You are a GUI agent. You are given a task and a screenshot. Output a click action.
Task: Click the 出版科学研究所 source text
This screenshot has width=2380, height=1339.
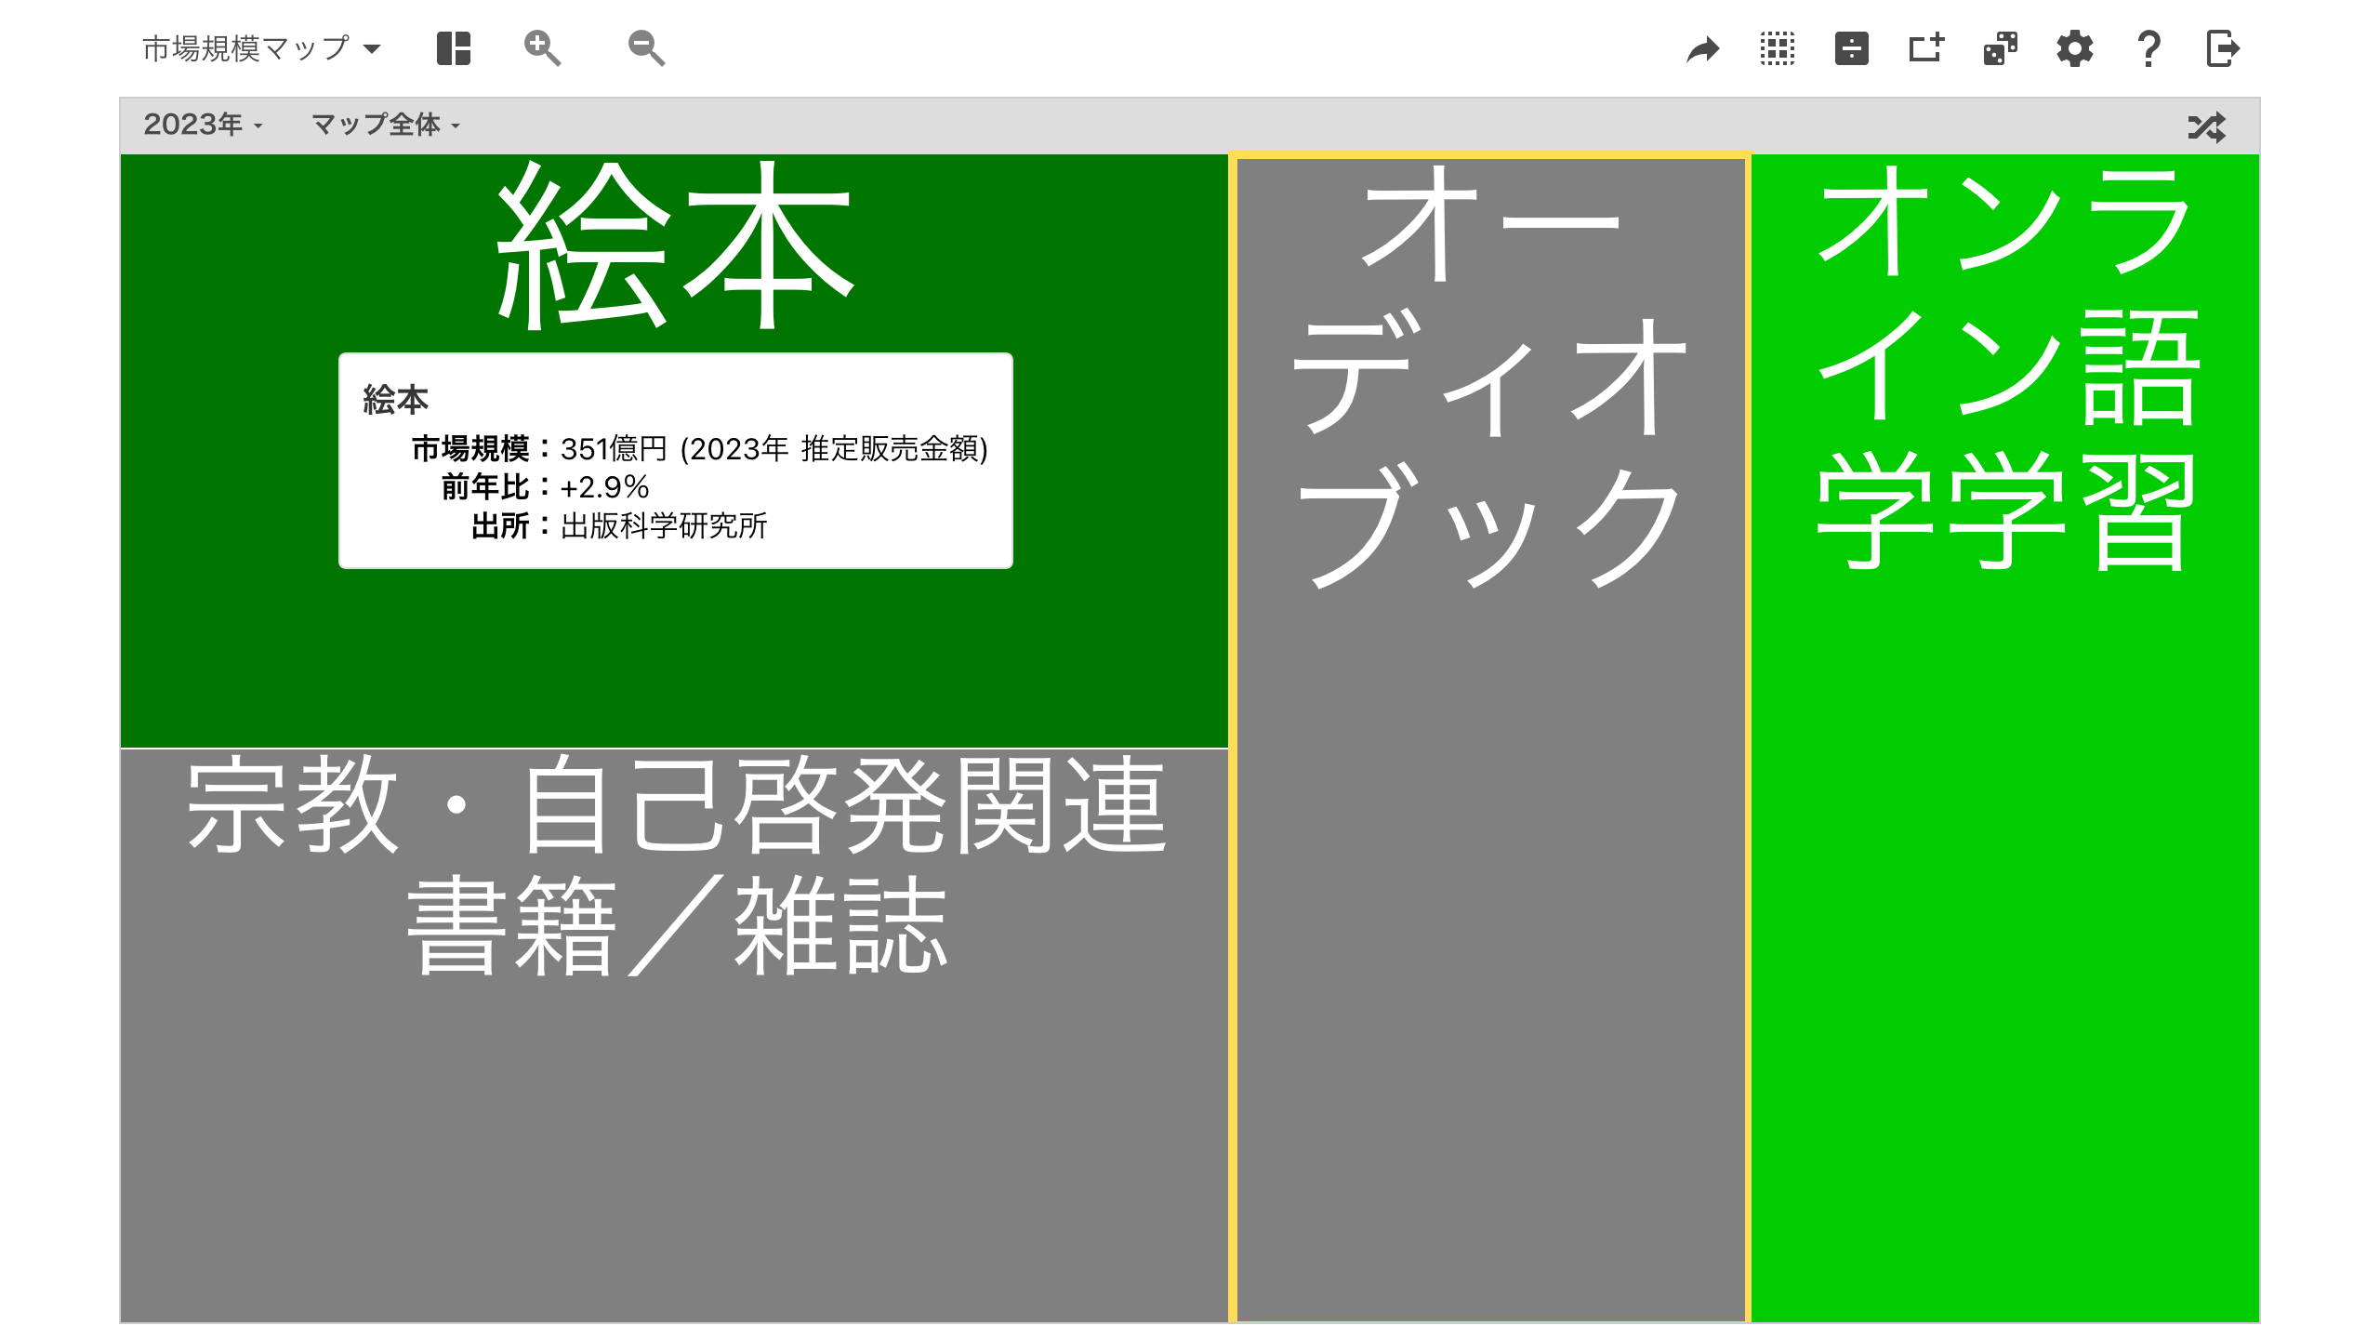coord(664,526)
